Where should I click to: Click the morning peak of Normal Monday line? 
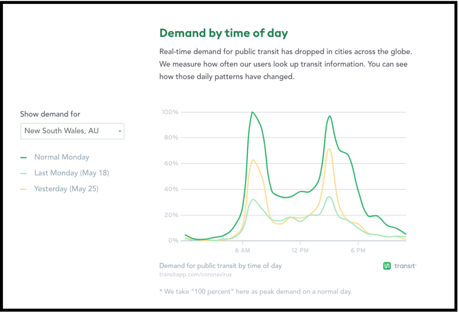[x=252, y=112]
